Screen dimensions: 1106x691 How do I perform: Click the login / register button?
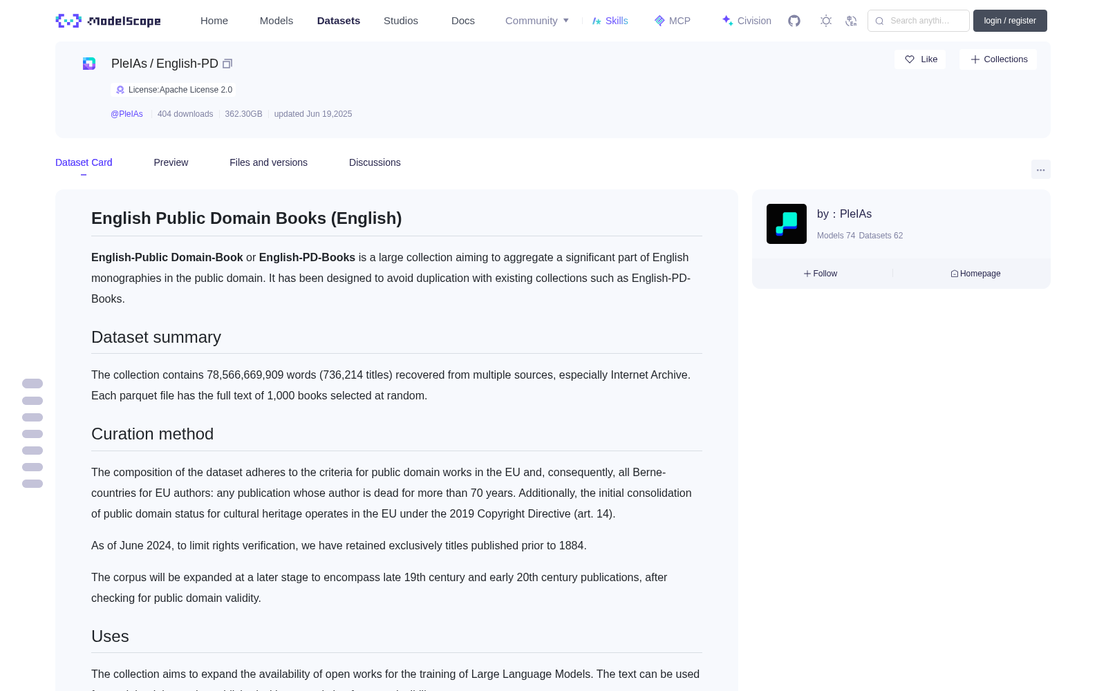pos(1010,21)
